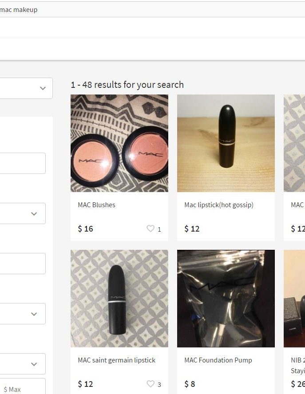The width and height of the screenshot is (305, 394).
Task: Click the $ 8 price on Foundation Pump
Action: (190, 384)
